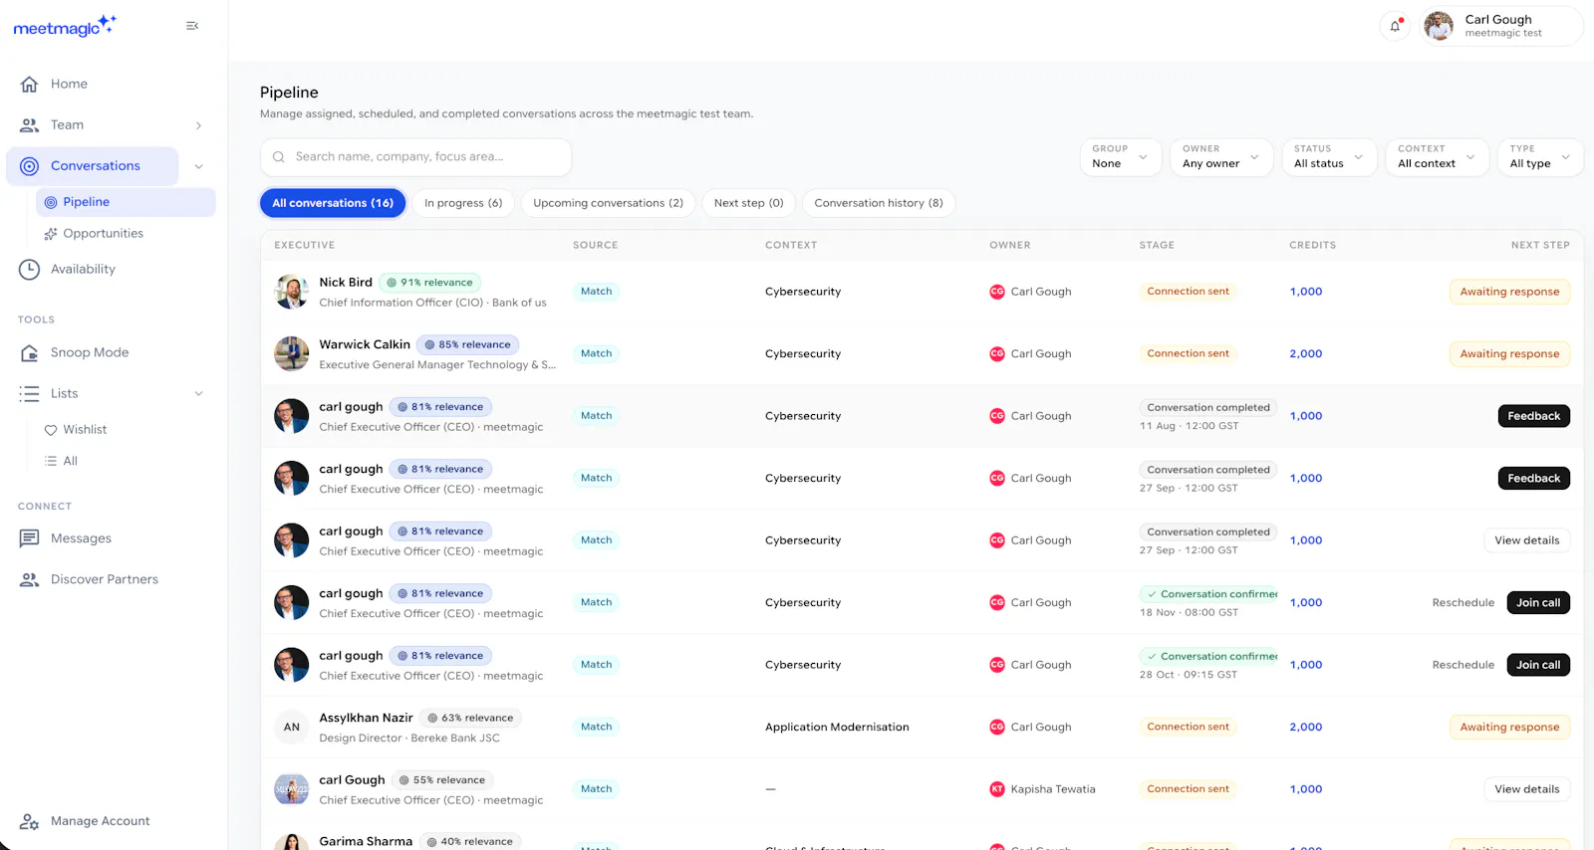Collapse the Conversations submenu chevron

point(198,166)
